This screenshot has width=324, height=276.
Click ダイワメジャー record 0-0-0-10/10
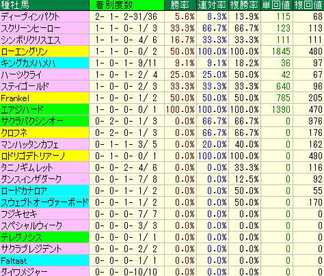tap(126, 272)
